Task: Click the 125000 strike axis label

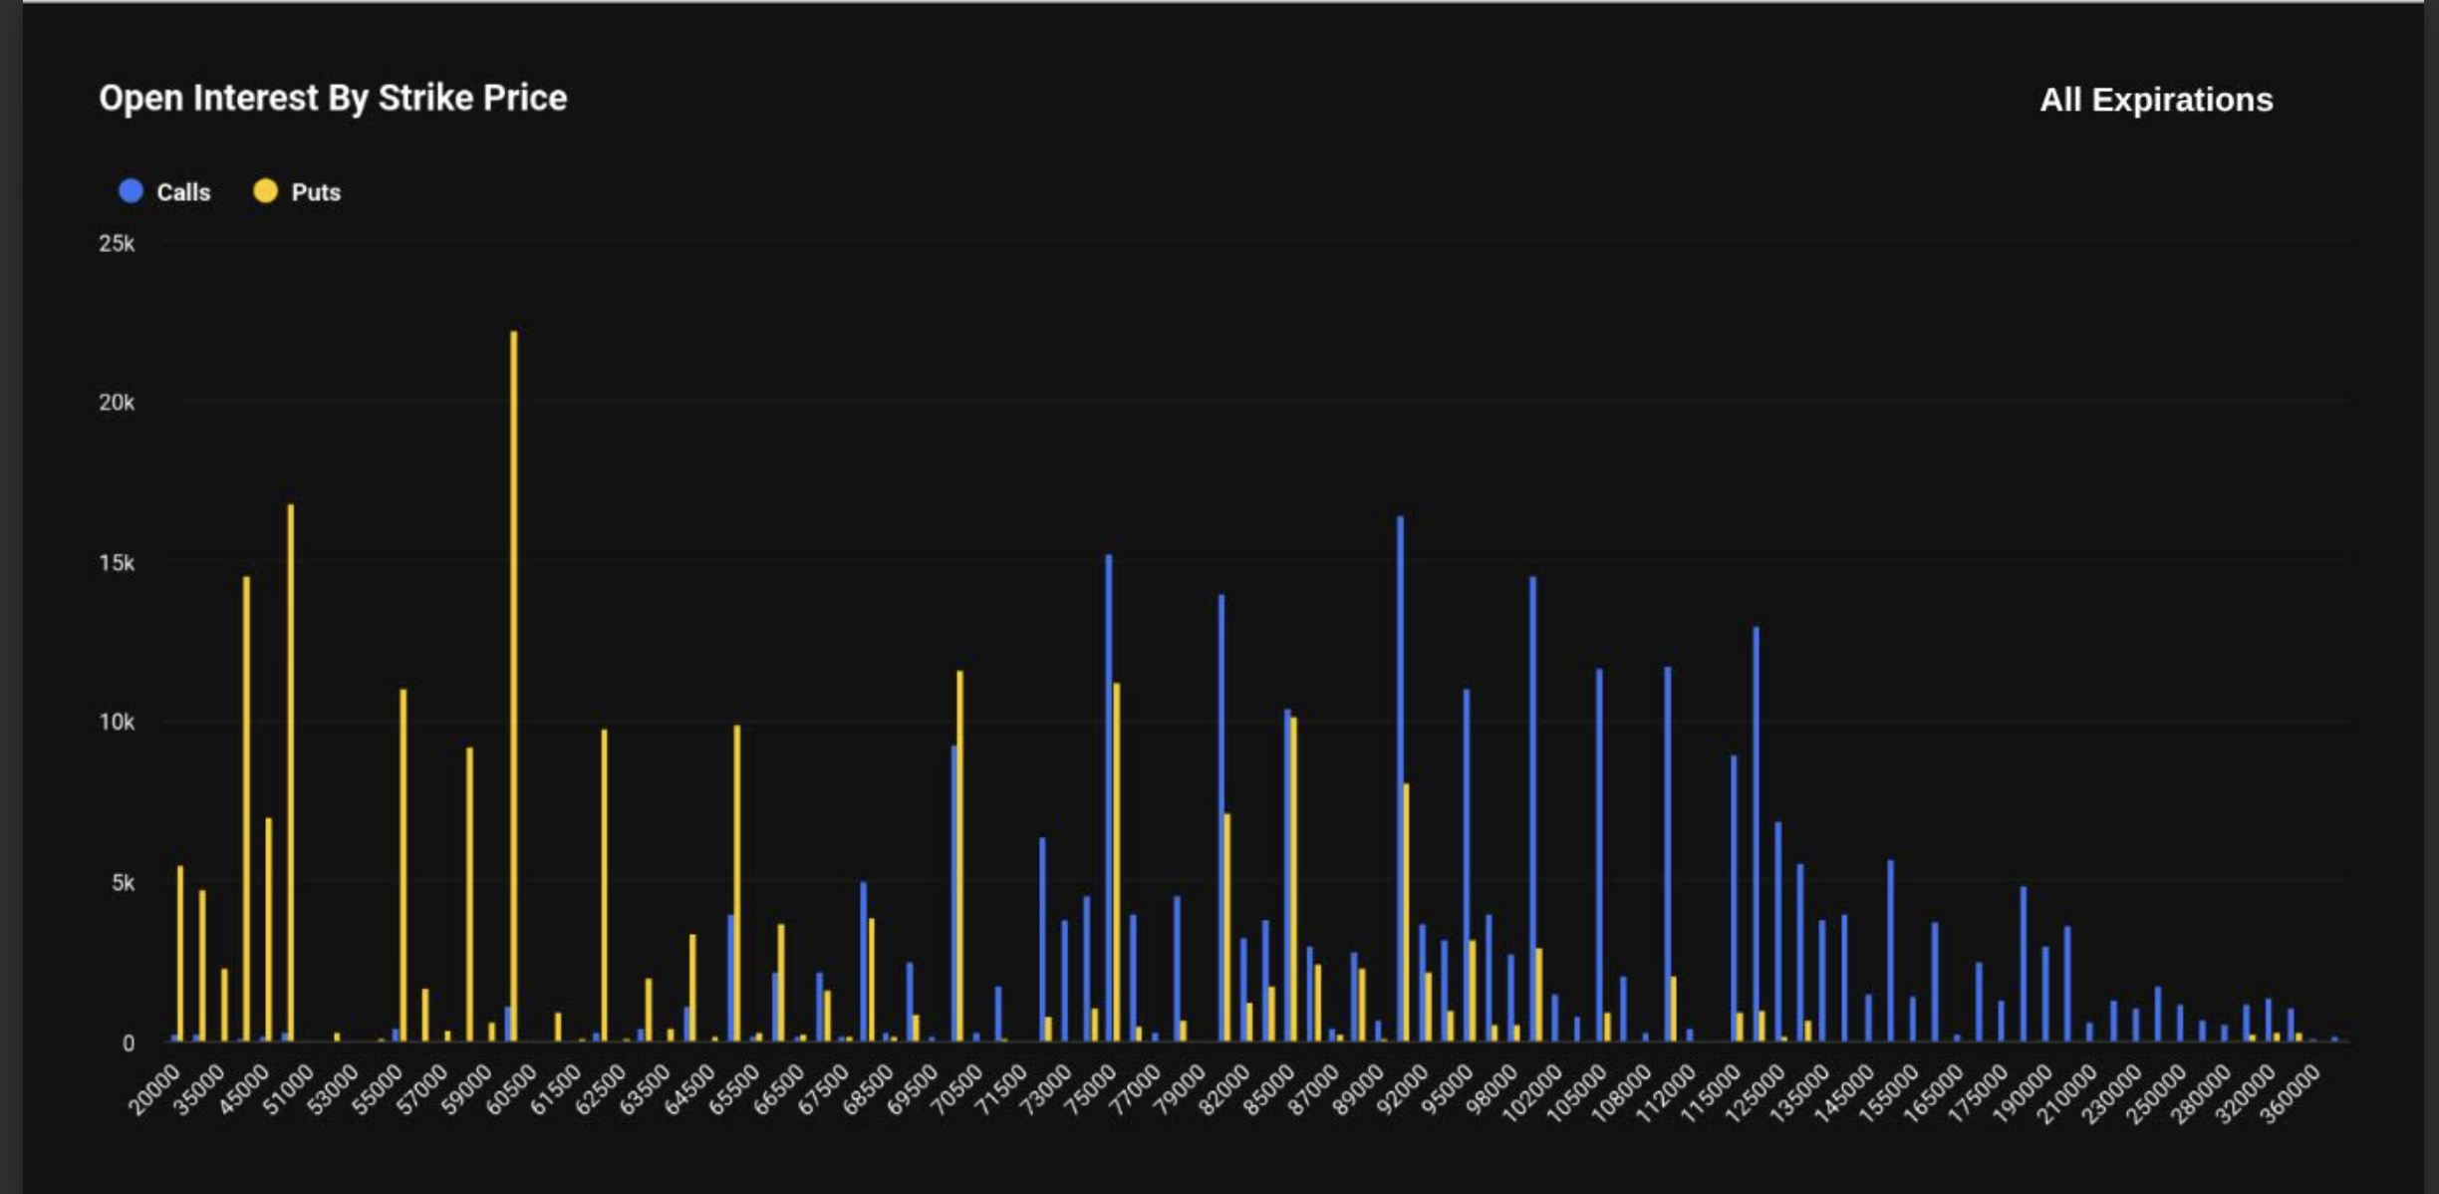Action: click(x=1755, y=1094)
